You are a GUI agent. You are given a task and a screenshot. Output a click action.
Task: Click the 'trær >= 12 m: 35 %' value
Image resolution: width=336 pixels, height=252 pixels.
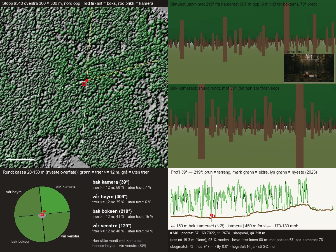108,202
